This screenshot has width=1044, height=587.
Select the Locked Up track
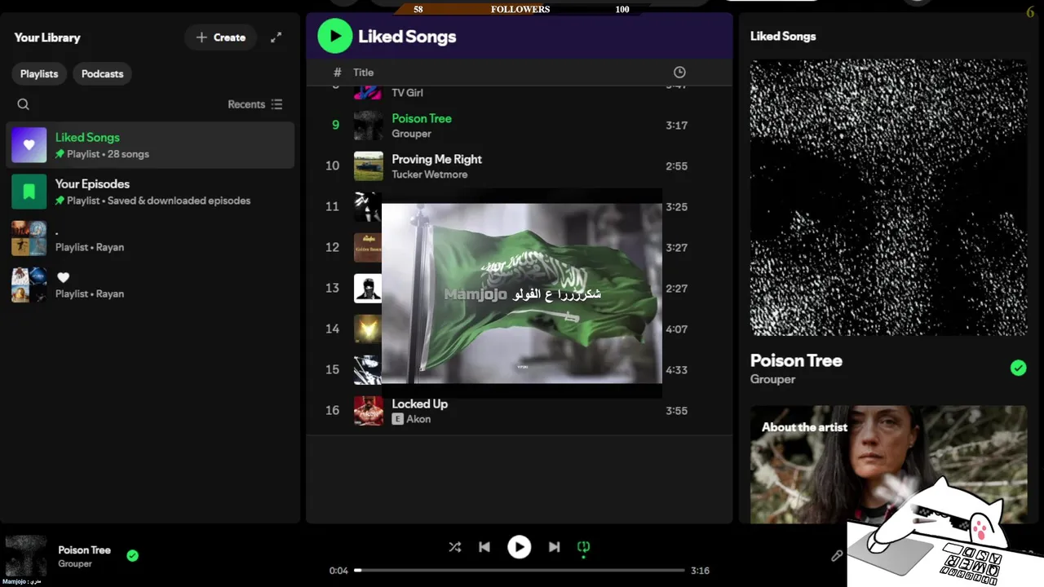419,404
